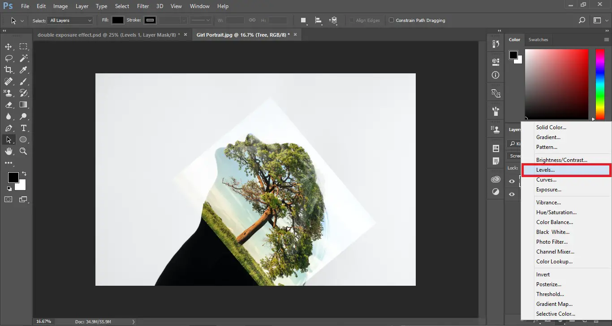Viewport: 612px width, 326px height.
Task: Open the 'All Layers' Select dropdown
Action: pyautogui.click(x=69, y=20)
